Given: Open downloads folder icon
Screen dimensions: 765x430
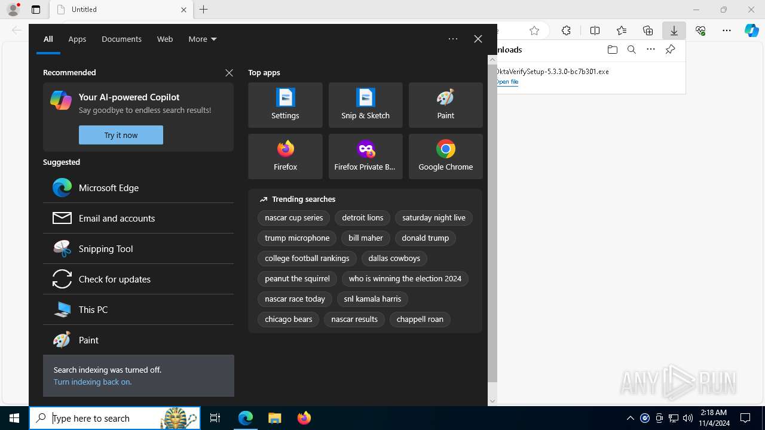Looking at the screenshot, I should (612, 50).
